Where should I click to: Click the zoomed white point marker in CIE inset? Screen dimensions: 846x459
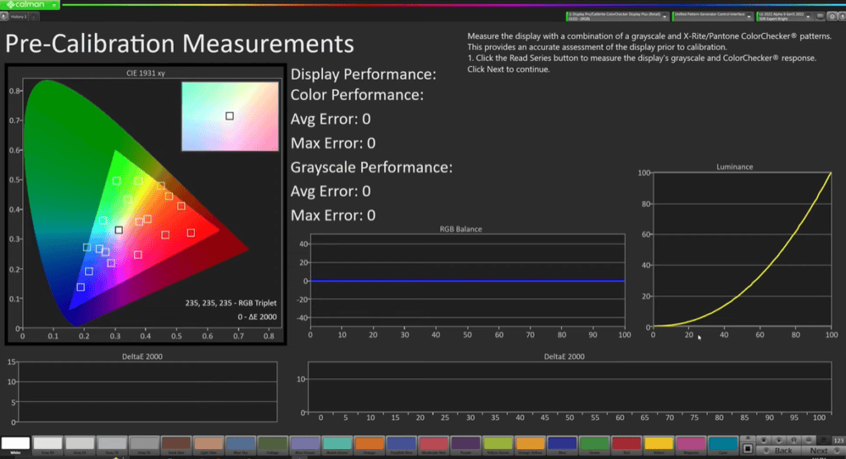click(230, 116)
